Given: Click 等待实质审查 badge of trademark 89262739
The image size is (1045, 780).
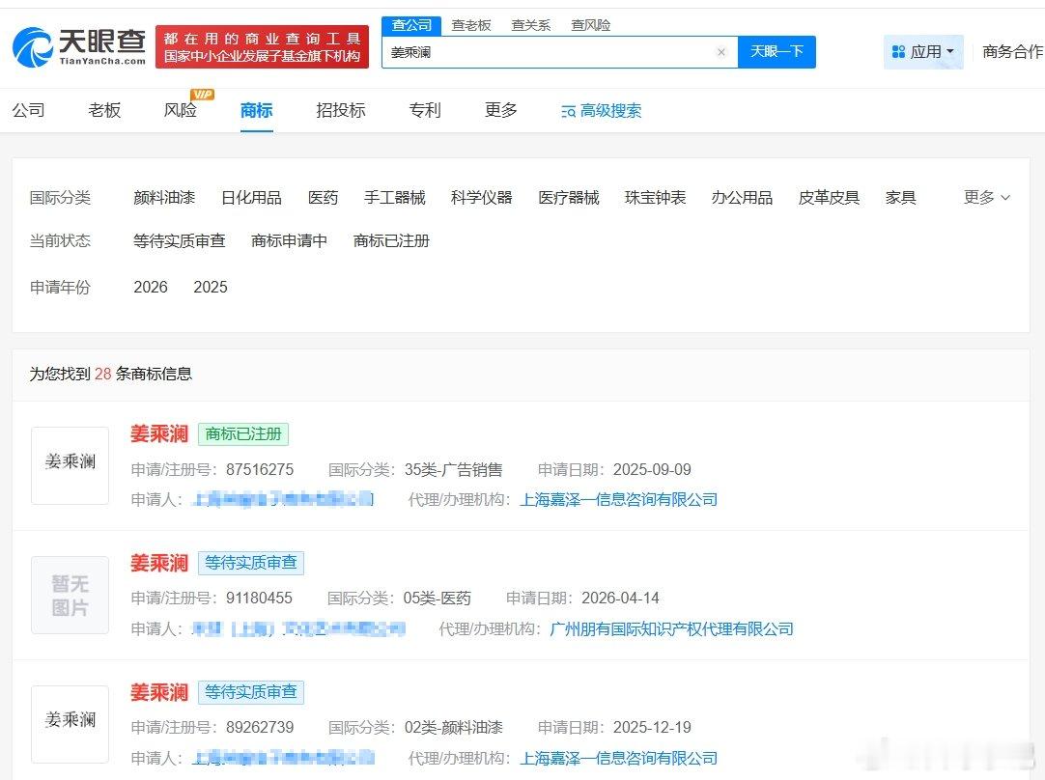Looking at the screenshot, I should pos(250,693).
